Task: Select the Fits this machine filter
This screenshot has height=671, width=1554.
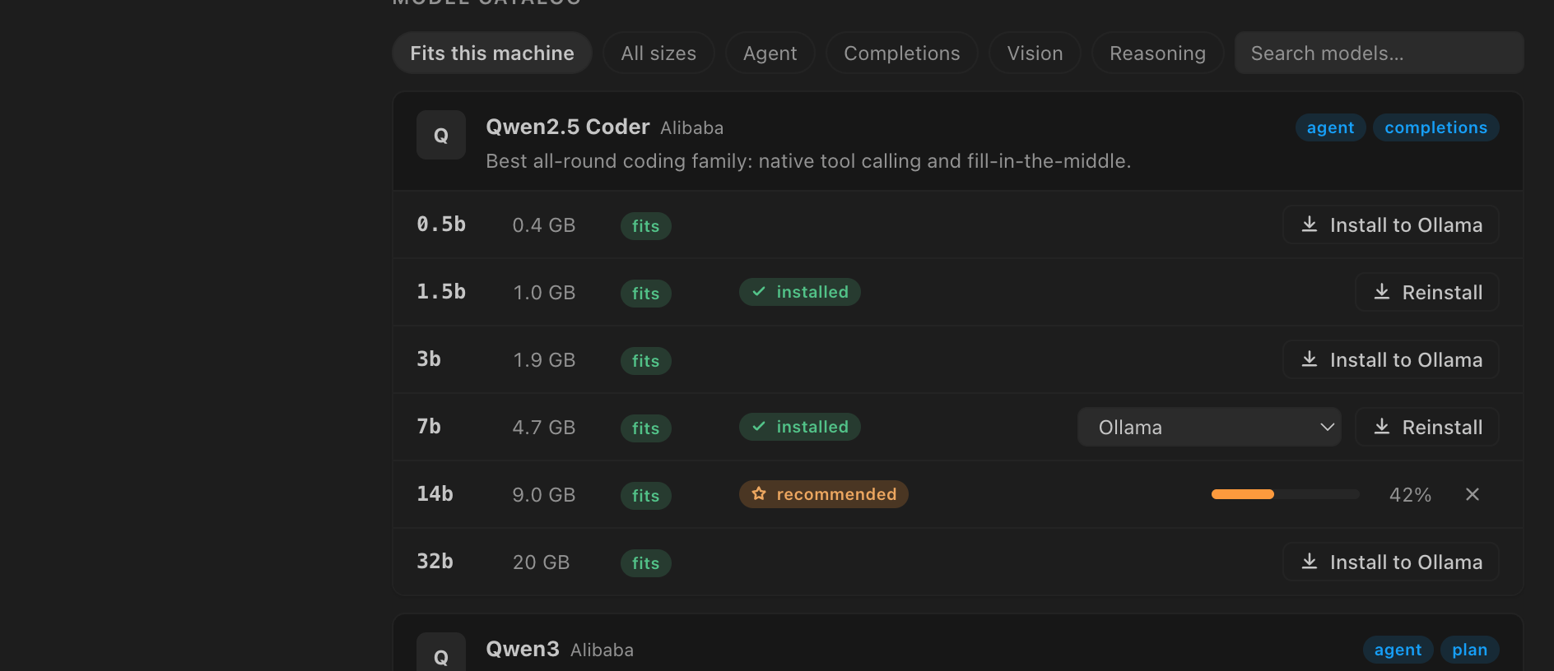Action: coord(492,53)
